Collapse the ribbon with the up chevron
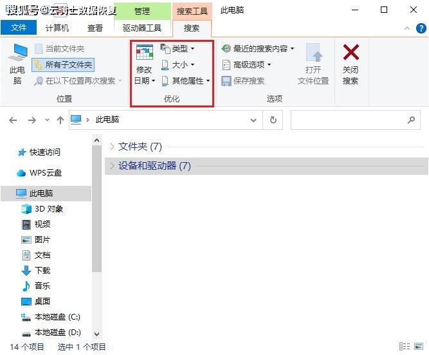This screenshot has width=429, height=355. (407, 28)
